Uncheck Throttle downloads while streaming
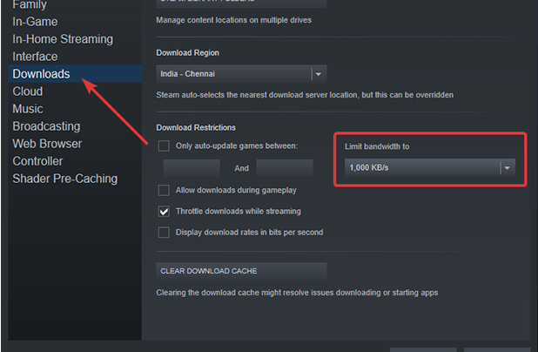 (164, 211)
